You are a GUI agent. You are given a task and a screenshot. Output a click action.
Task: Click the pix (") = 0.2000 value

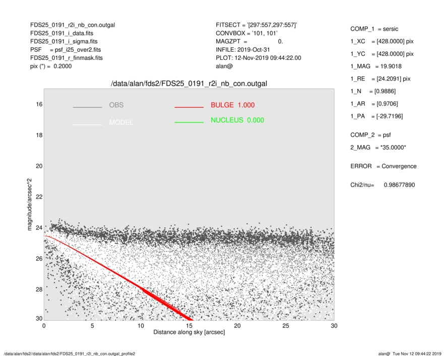(51, 66)
